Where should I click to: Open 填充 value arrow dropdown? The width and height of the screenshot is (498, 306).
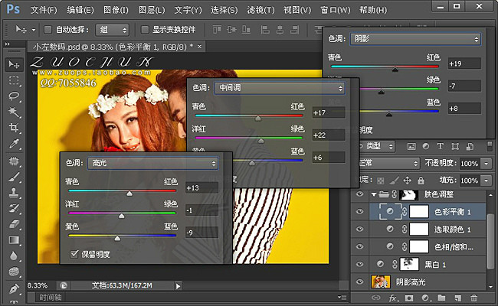[487, 181]
